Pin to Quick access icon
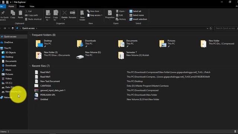Viewport: 238px width, 134px height. click(x=3, y=13)
